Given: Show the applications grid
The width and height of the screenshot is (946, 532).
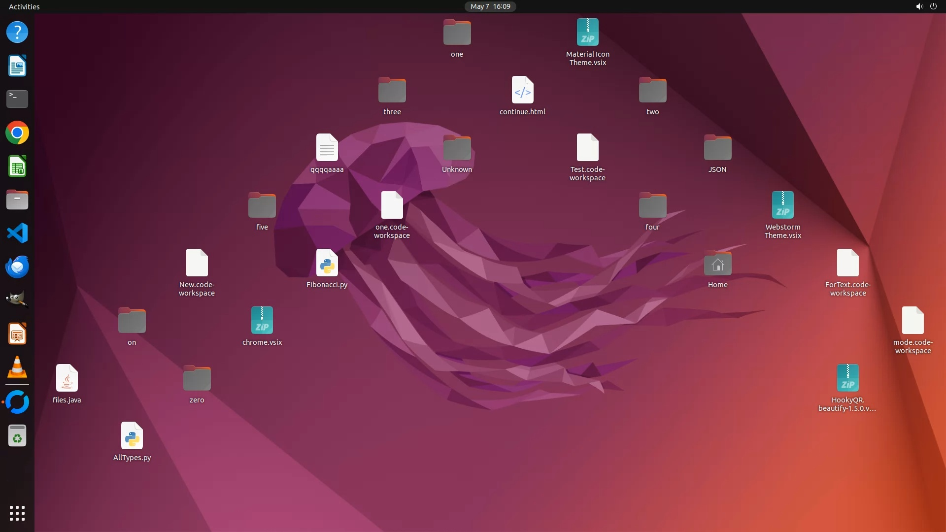Looking at the screenshot, I should (x=17, y=513).
